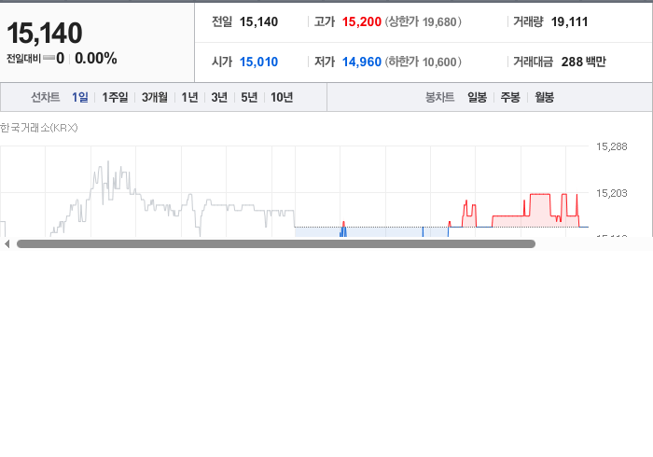Click the 15,288 axis label

pyautogui.click(x=611, y=146)
